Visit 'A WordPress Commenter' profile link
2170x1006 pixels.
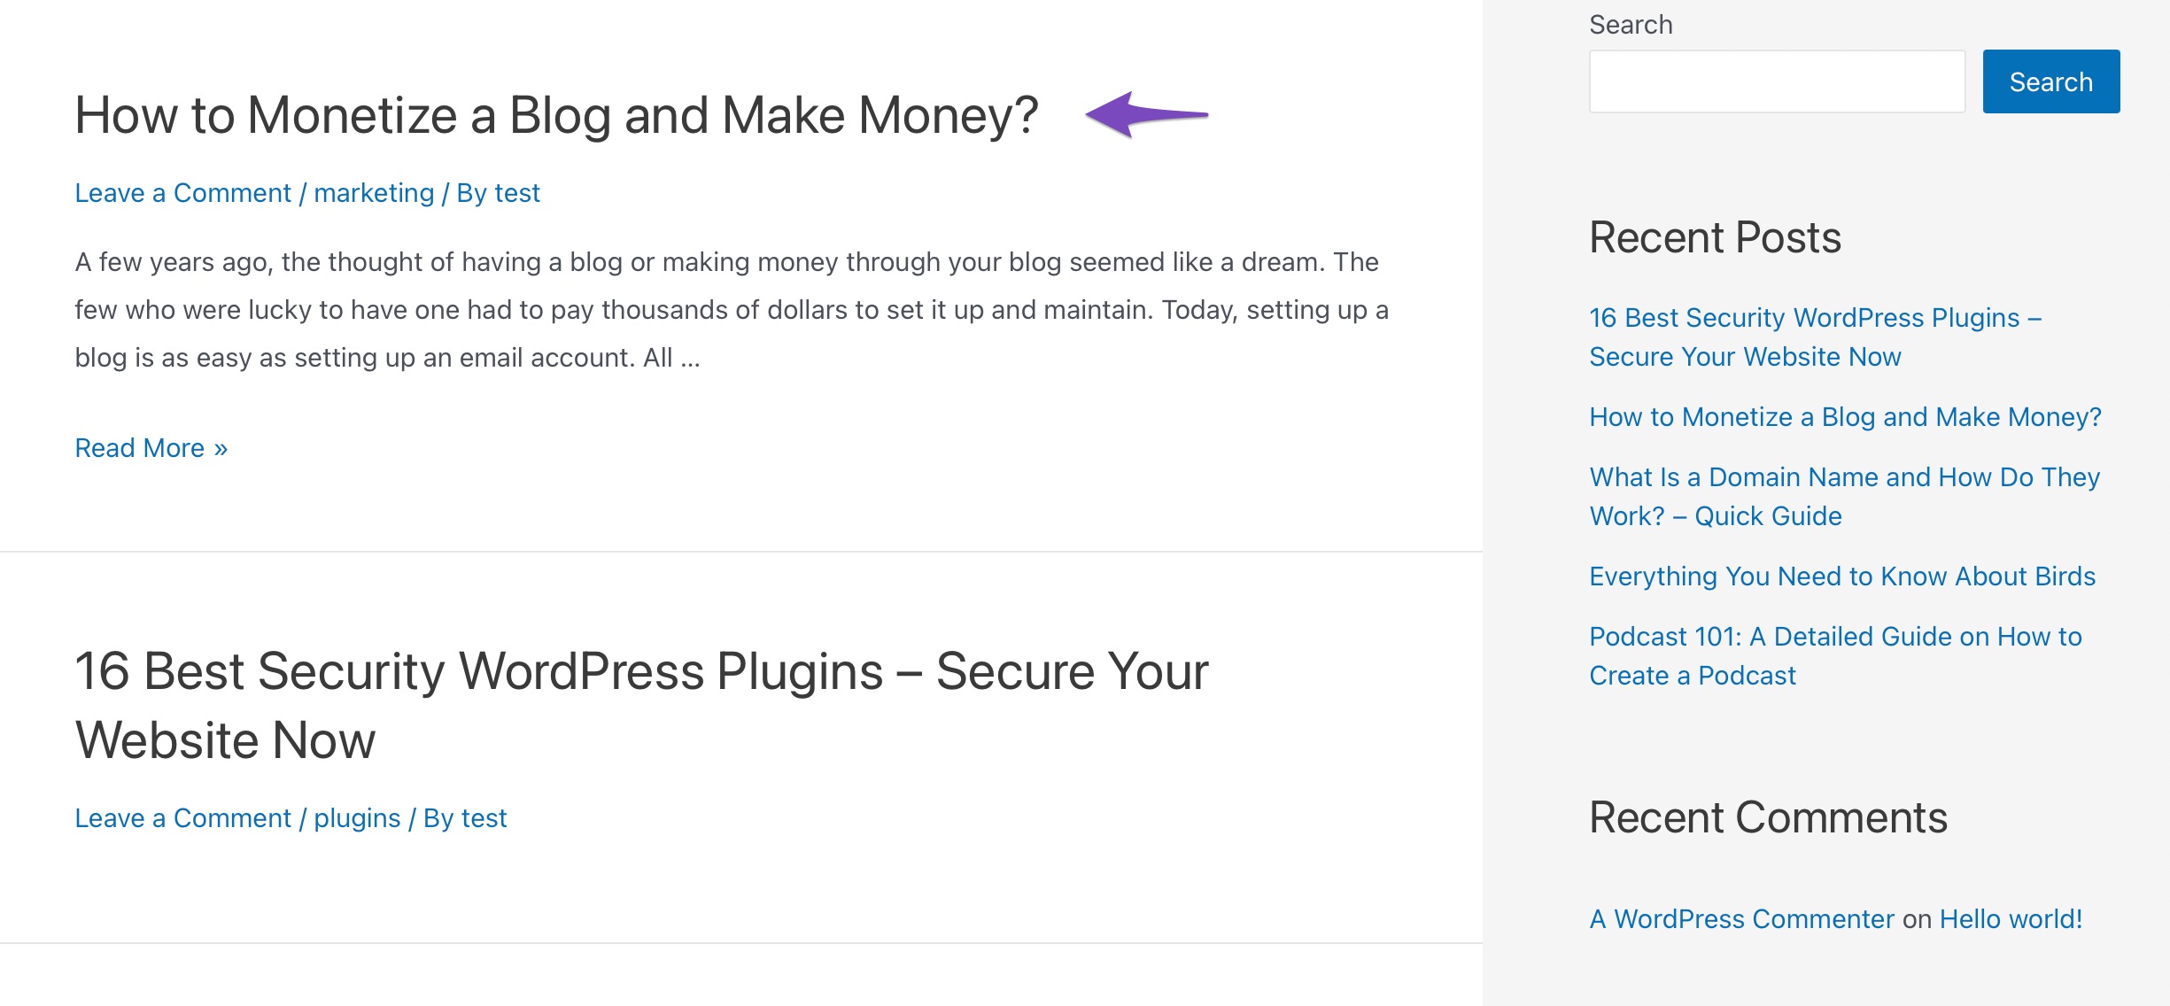click(x=1741, y=919)
